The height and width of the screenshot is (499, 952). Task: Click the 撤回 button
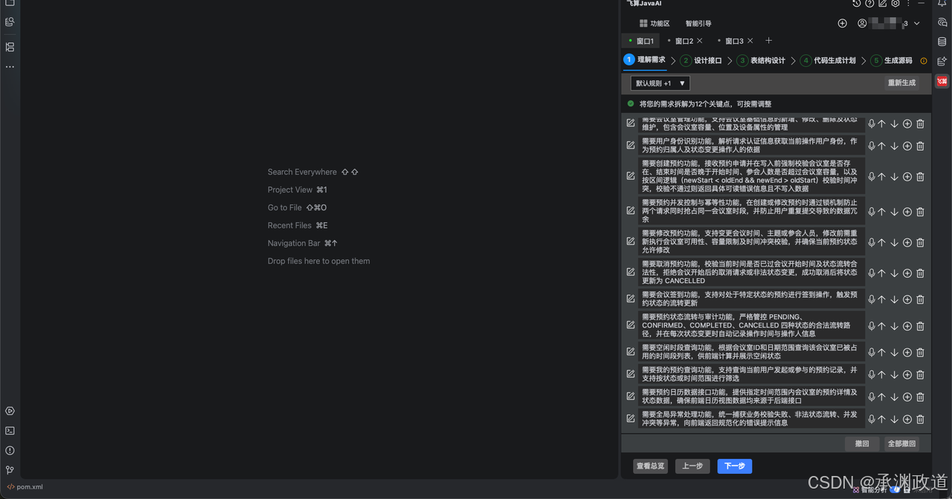point(862,443)
